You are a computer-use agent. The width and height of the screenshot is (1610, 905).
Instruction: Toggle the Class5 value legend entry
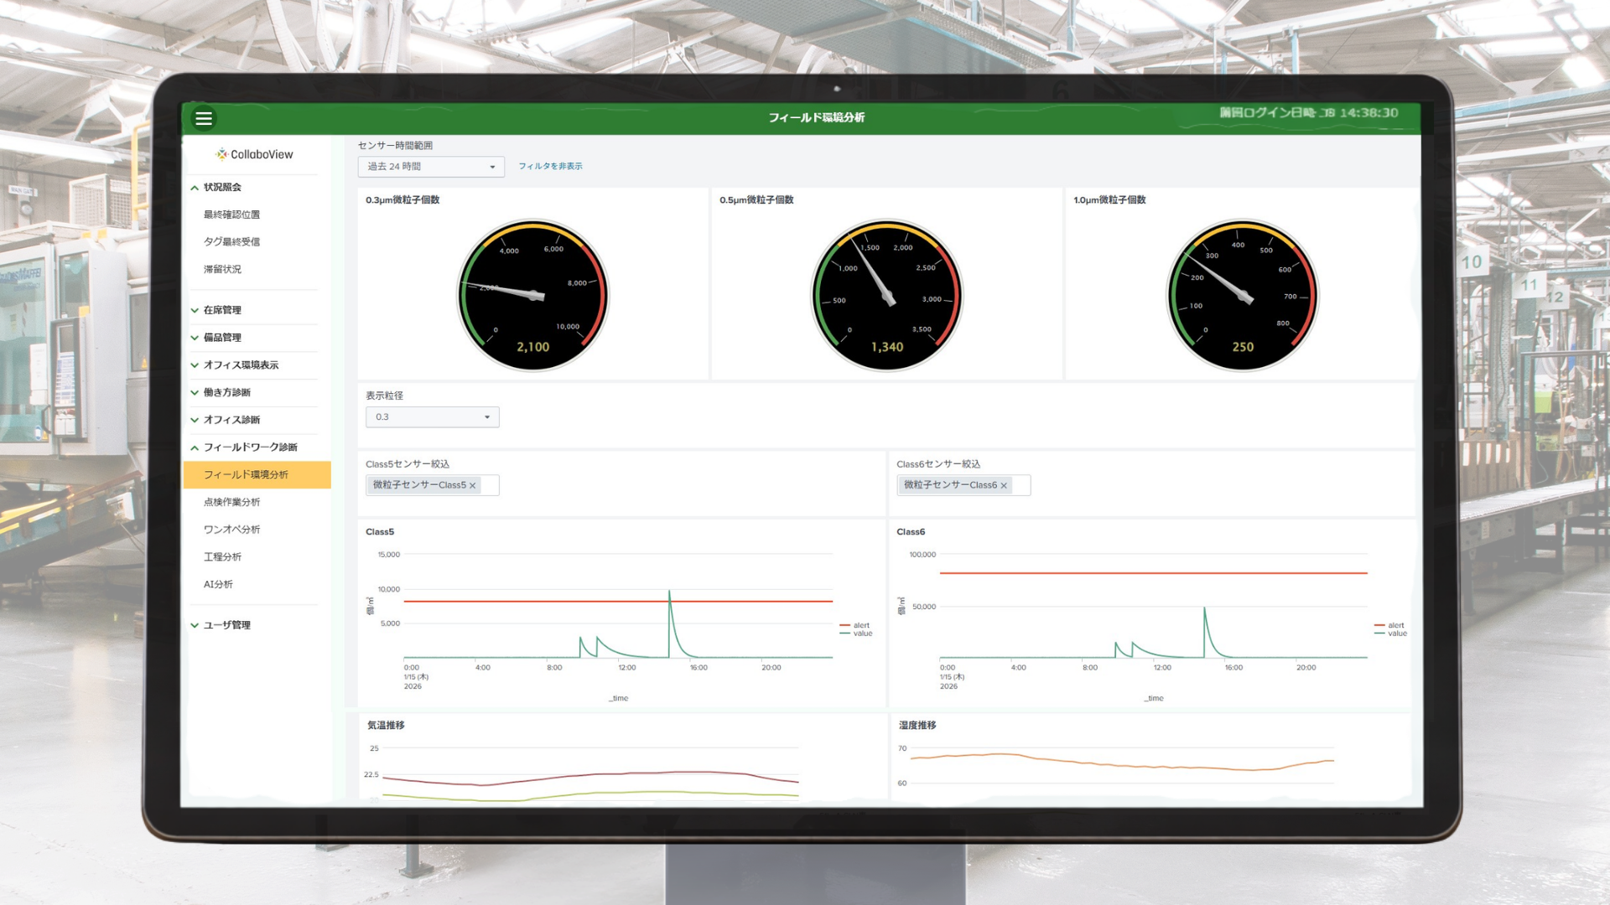pos(862,633)
